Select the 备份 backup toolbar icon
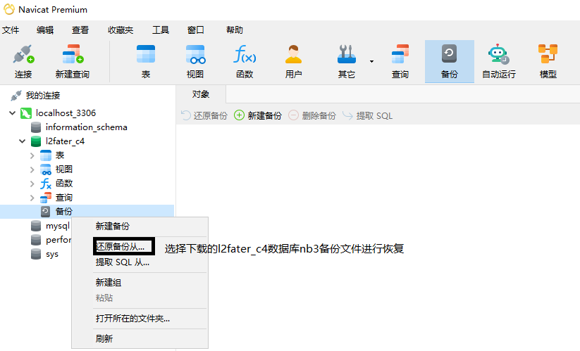The height and width of the screenshot is (351, 580). tap(450, 62)
